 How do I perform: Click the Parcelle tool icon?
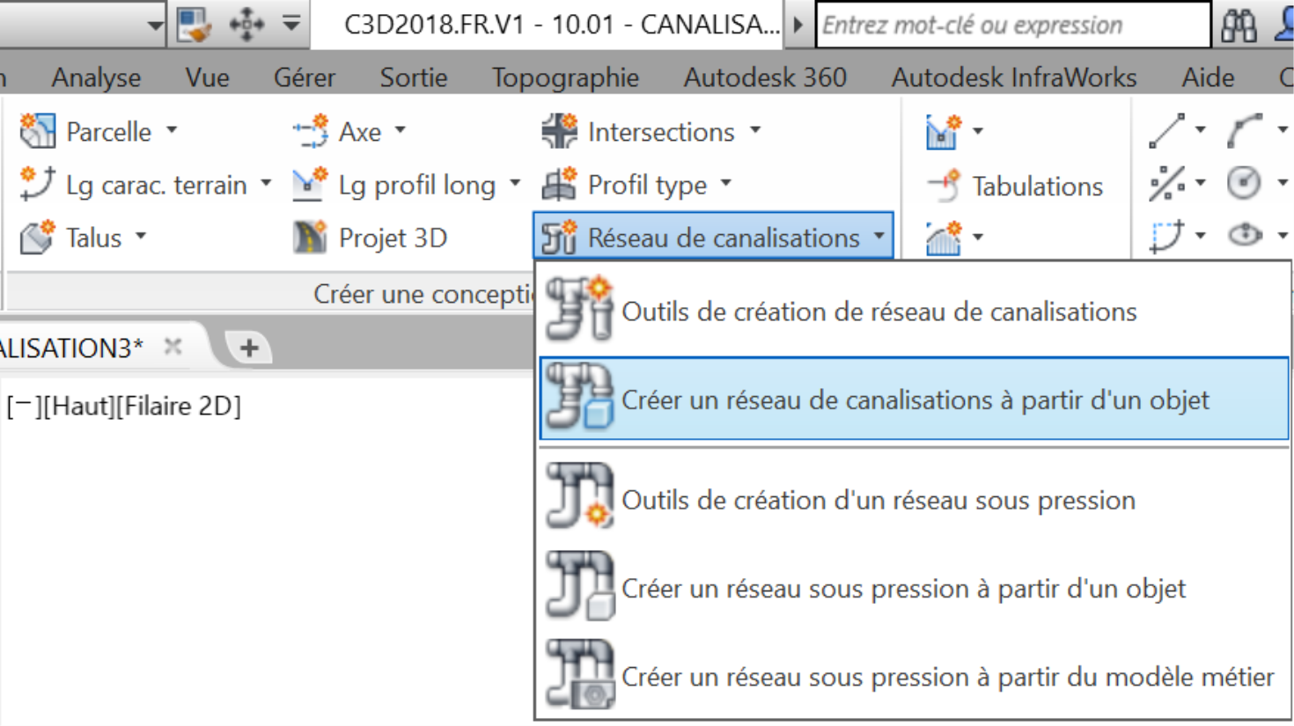click(38, 132)
